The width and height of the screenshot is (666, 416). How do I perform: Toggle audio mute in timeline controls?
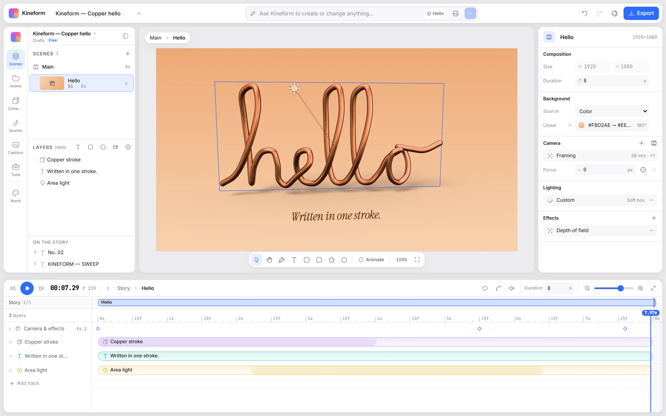(x=511, y=288)
